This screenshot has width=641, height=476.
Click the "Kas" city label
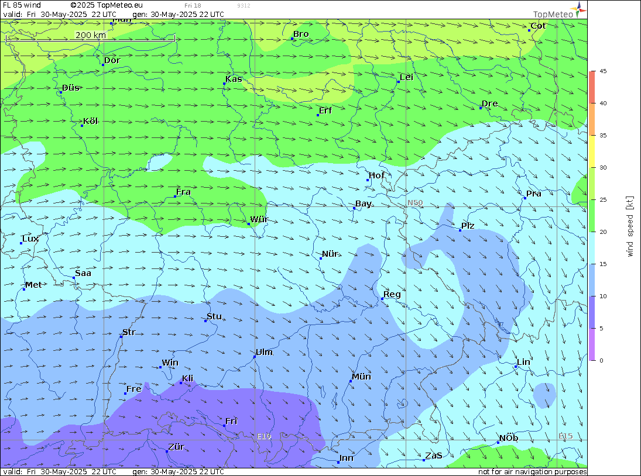coord(234,79)
